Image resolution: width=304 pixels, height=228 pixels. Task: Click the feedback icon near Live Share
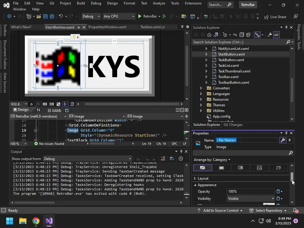coord(296,17)
